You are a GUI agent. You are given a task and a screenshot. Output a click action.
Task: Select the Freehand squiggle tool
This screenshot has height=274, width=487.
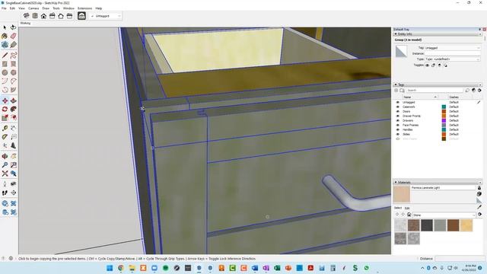click(x=14, y=56)
